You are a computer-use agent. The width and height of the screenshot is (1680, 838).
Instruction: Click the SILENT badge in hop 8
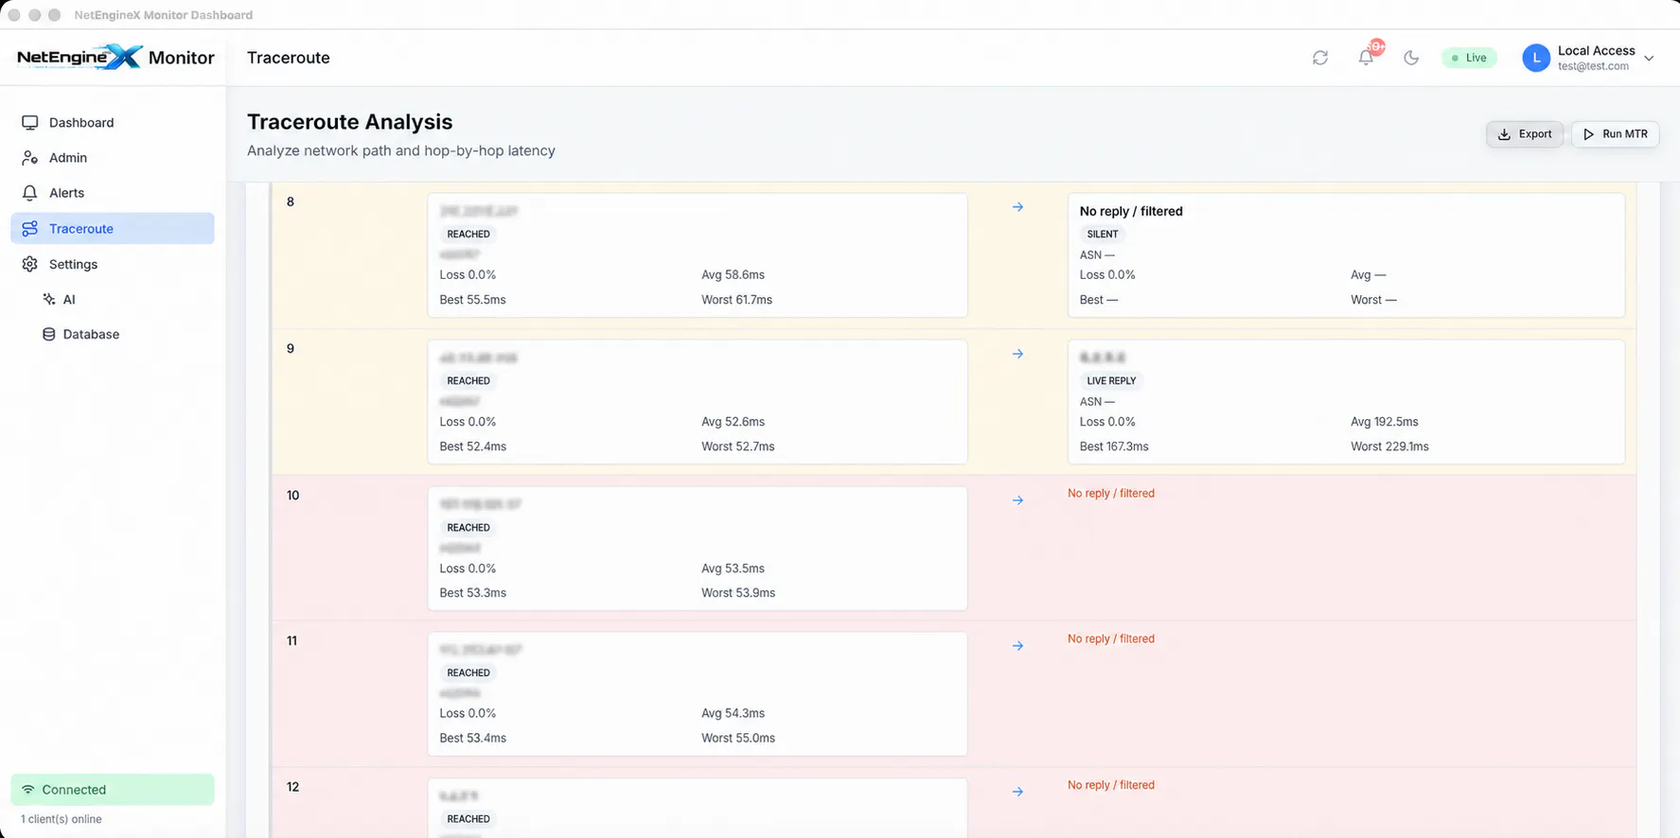tap(1103, 234)
